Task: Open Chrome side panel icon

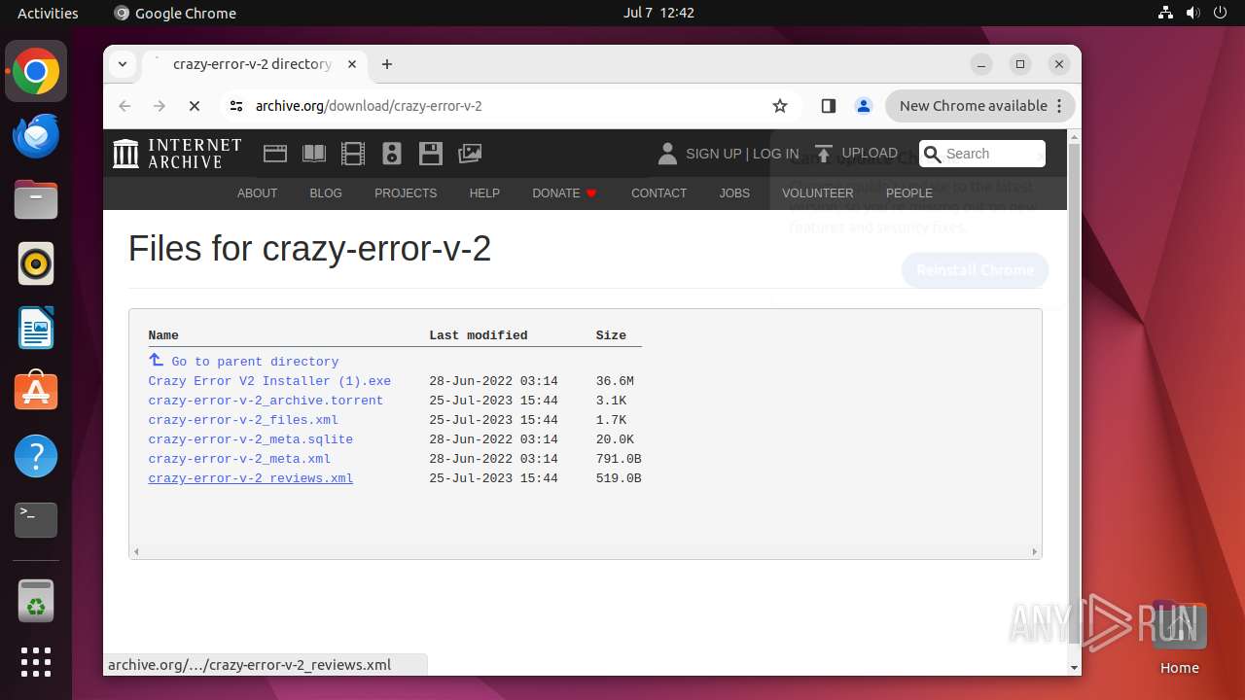Action: coord(829,106)
